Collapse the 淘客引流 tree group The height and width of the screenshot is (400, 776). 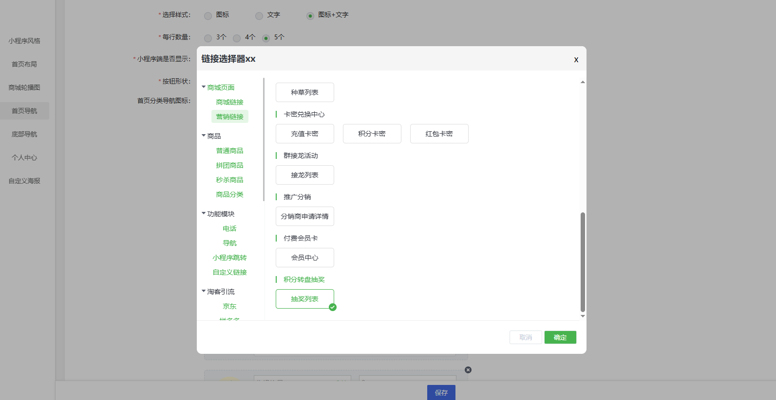[x=204, y=291]
